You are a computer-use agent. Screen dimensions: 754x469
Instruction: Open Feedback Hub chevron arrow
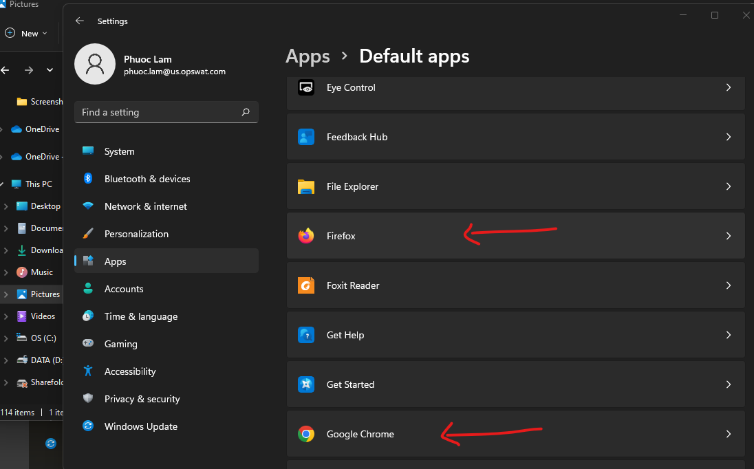(729, 137)
